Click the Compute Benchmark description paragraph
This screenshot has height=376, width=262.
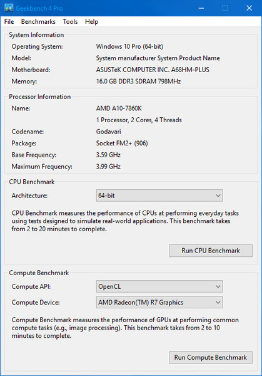[125, 328]
